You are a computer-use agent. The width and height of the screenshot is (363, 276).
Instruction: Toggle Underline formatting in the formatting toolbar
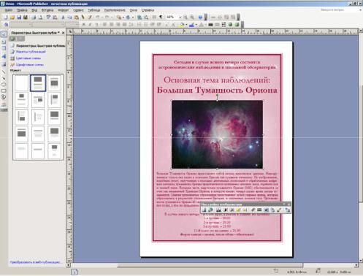[96, 25]
